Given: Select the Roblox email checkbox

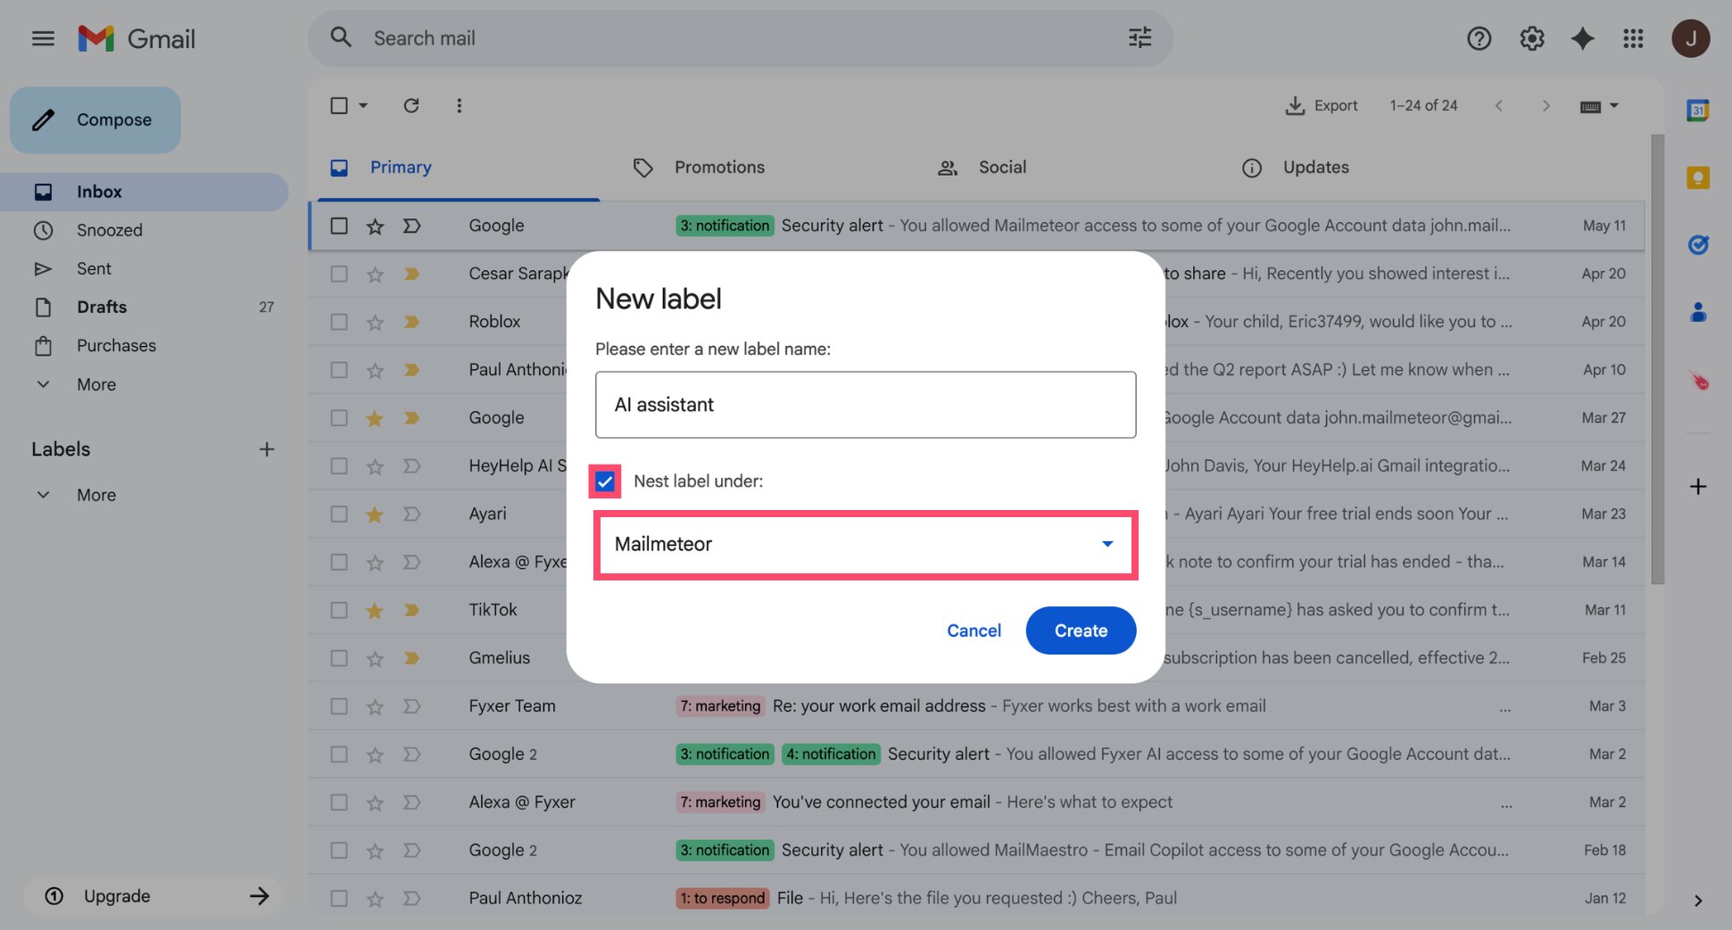Looking at the screenshot, I should (x=339, y=322).
